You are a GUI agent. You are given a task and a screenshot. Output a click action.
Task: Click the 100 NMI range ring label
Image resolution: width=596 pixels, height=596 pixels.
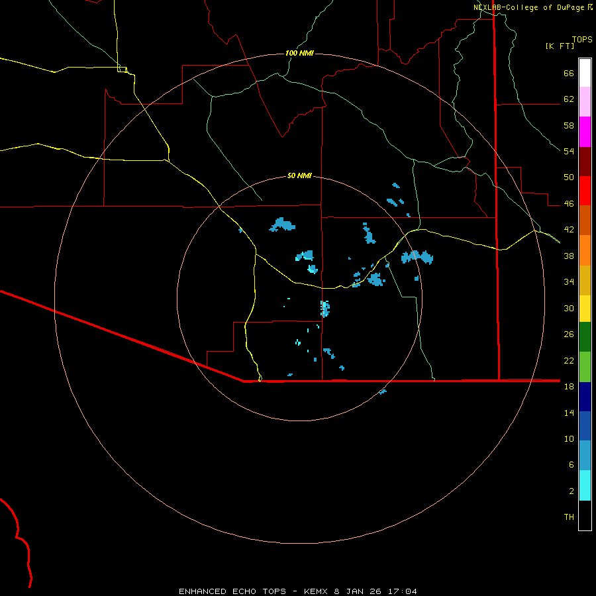299,53
